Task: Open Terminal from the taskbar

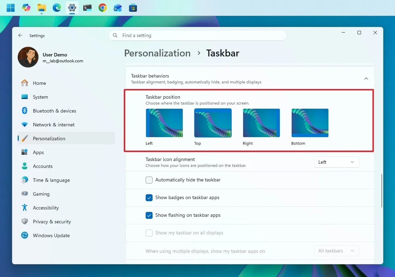Action: click(x=87, y=8)
